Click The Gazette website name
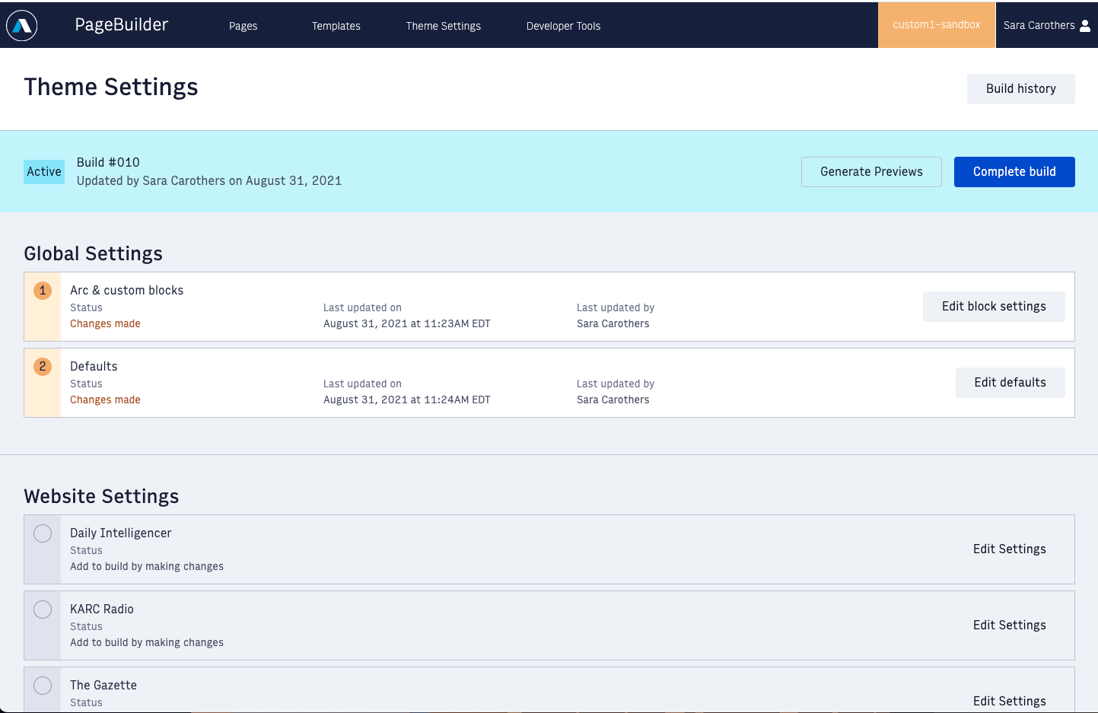Screen dimensions: 1098x713 (x=103, y=686)
